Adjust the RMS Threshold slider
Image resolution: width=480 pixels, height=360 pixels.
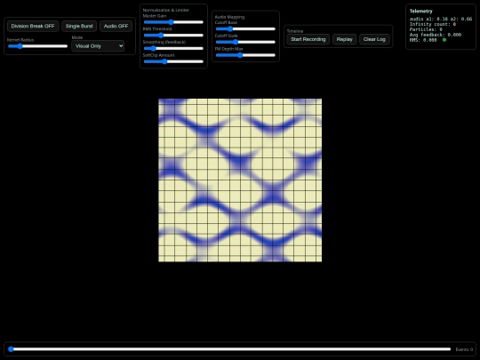pyautogui.click(x=173, y=36)
